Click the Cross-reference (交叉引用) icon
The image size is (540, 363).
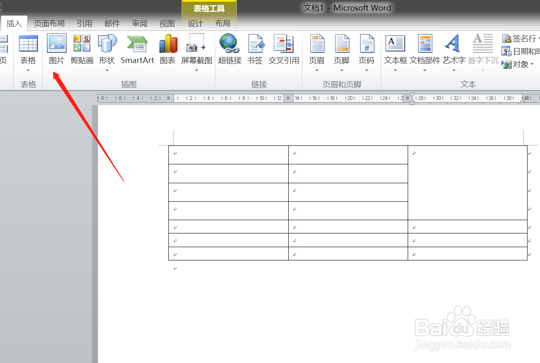(284, 44)
